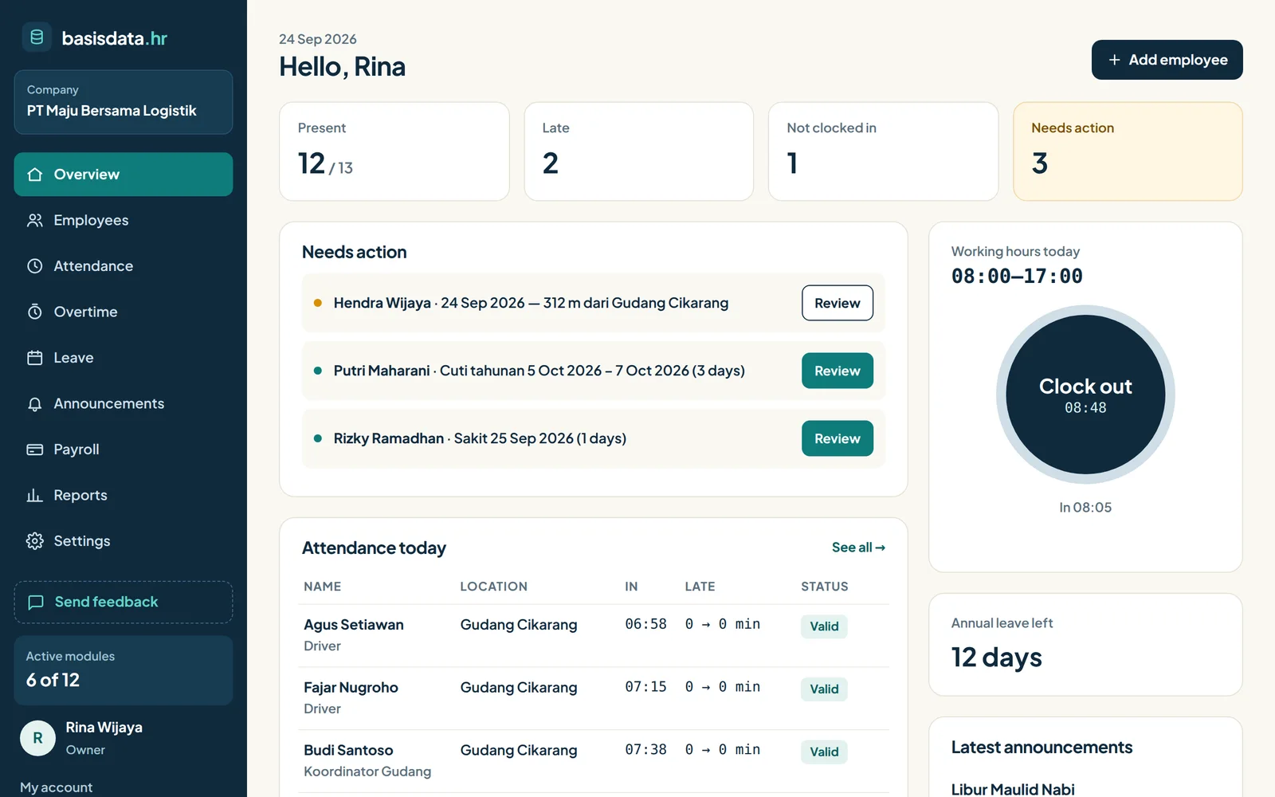
Task: Open Overtime in the sidebar
Action: (x=124, y=312)
